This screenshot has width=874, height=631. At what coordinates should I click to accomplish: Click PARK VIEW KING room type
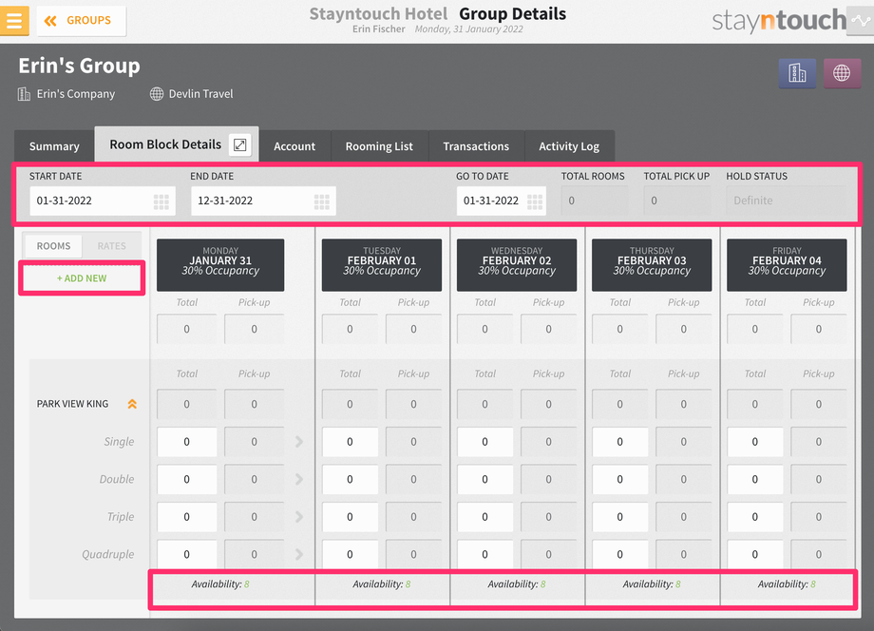72,404
